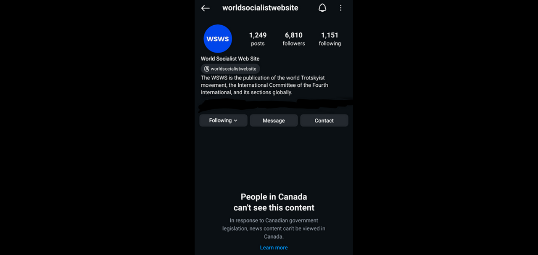Open notification bell settings for this profile
This screenshot has width=538, height=255.
point(322,8)
